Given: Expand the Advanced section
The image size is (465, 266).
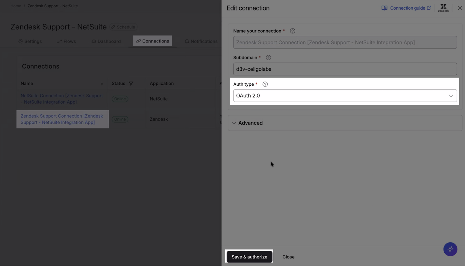Looking at the screenshot, I should 345,123.
